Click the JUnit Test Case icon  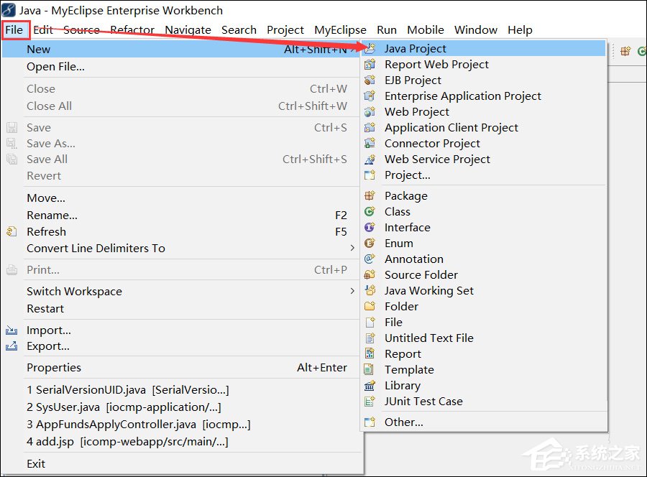click(370, 401)
